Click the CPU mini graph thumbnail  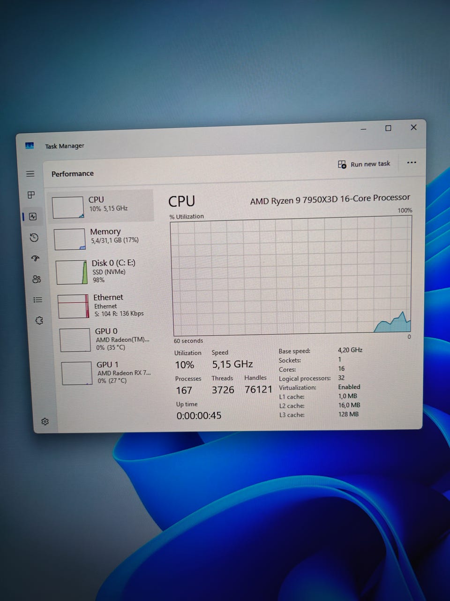(68, 208)
